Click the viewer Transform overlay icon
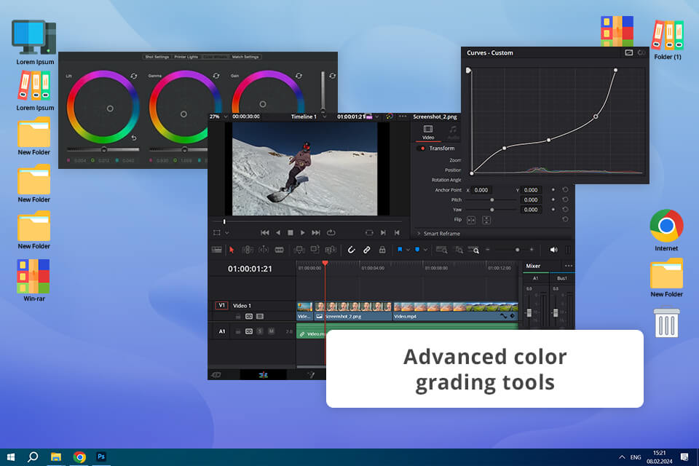 (217, 233)
